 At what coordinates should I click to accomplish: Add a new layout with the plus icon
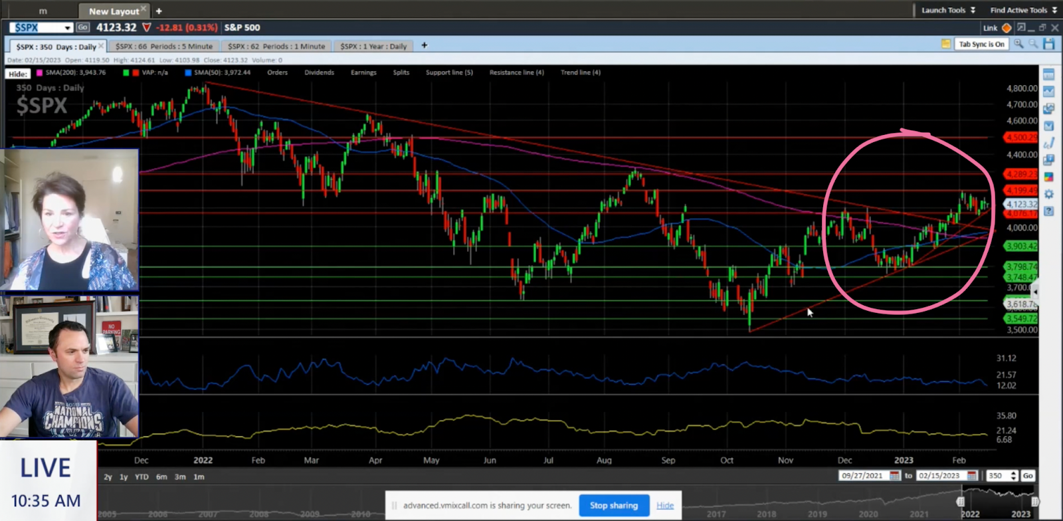[159, 11]
